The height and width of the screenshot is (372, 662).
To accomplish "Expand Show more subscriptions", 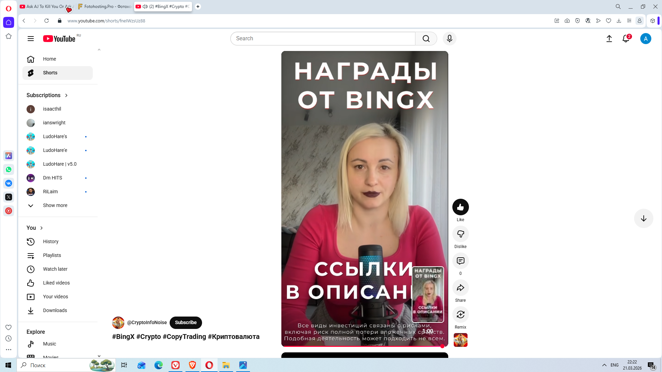I will 55,205.
